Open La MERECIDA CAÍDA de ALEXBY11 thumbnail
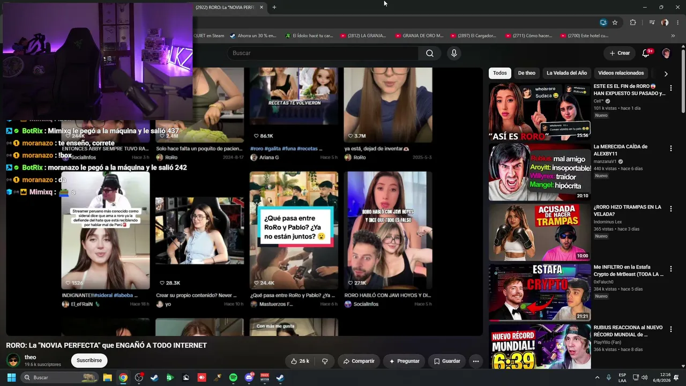The image size is (686, 386). [540, 172]
